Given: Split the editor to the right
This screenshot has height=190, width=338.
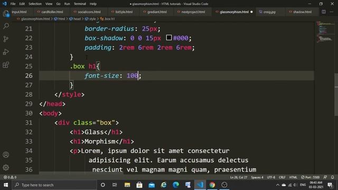Looking at the screenshot, I should (x=324, y=12).
